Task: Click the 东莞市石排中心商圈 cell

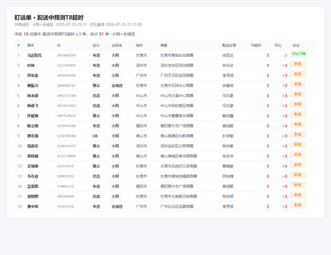Action: tap(177, 86)
